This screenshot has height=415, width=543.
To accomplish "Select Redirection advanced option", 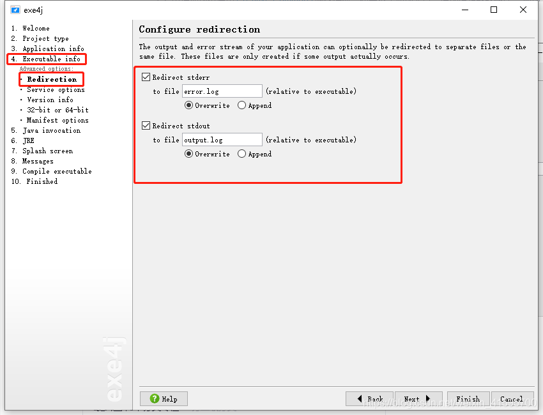I will click(52, 79).
